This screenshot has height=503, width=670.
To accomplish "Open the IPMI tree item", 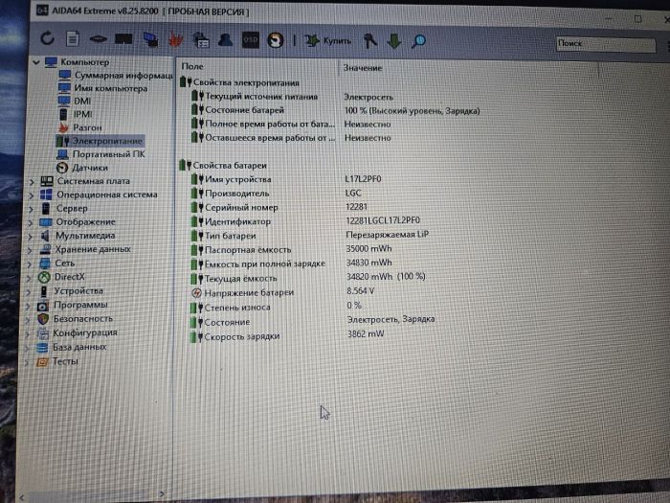I will coord(76,114).
